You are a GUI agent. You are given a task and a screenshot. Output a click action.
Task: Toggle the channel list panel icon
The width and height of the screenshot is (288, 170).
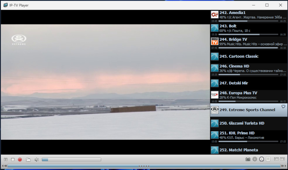(268, 159)
